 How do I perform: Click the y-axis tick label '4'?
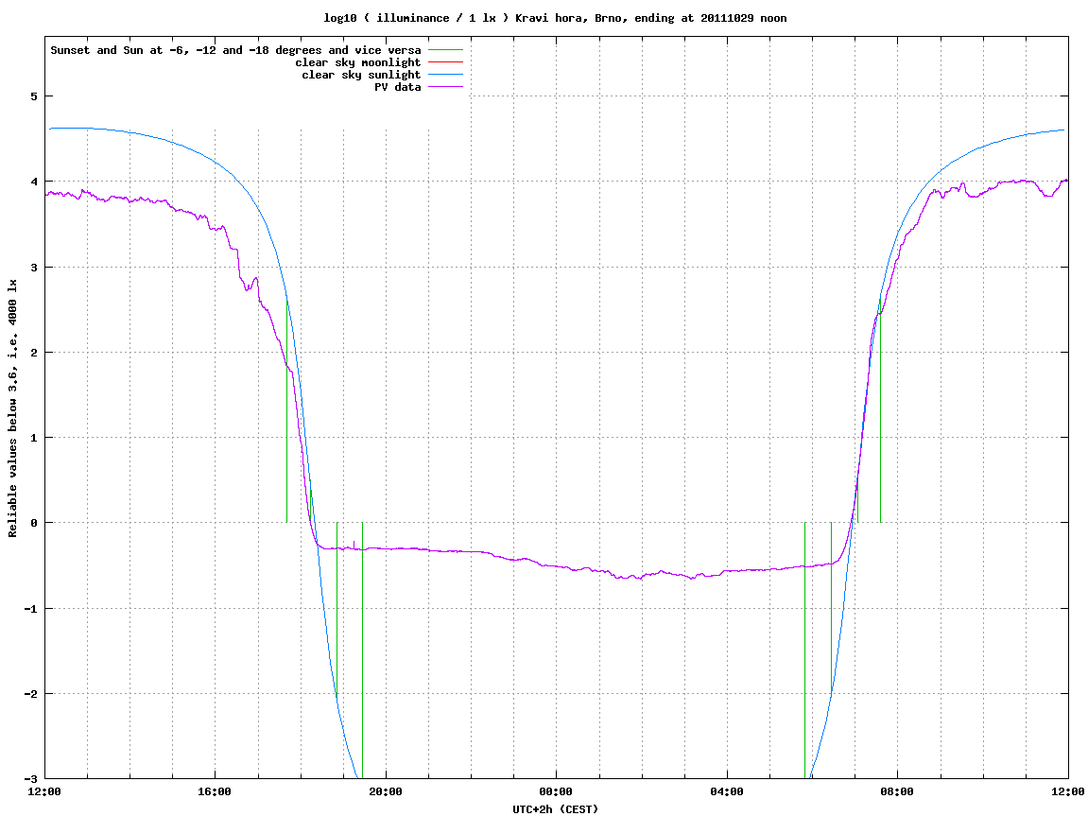(x=34, y=182)
